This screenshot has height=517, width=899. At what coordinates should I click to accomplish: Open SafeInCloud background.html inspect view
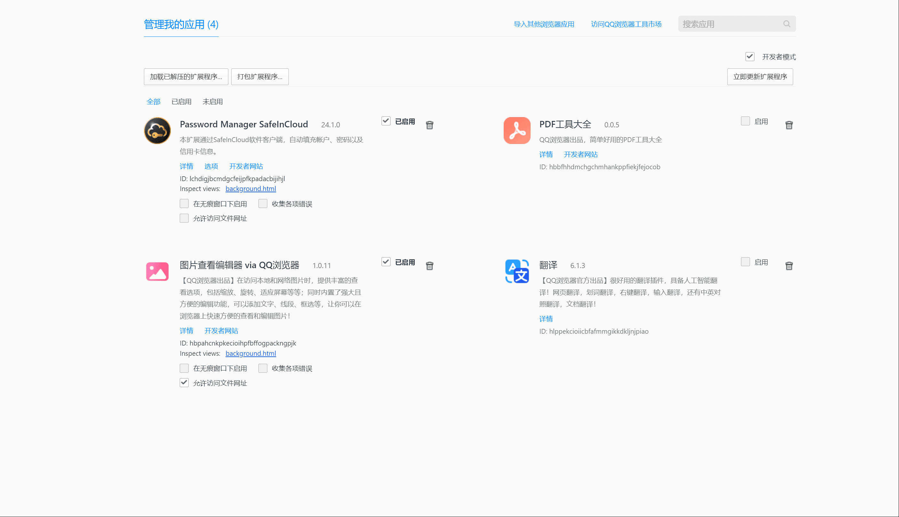tap(250, 188)
